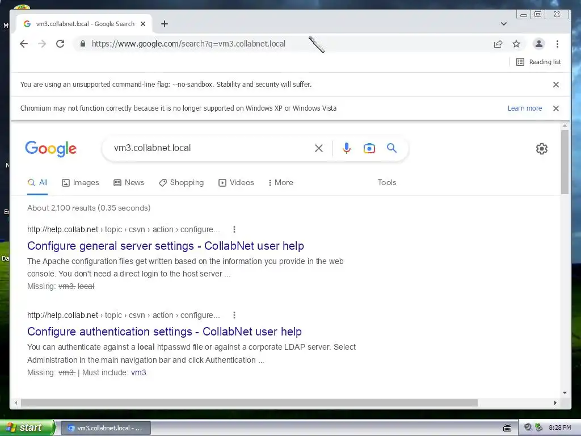Click scroll right arrow at bottom
Screen dimensions: 581x436
(x=555, y=403)
